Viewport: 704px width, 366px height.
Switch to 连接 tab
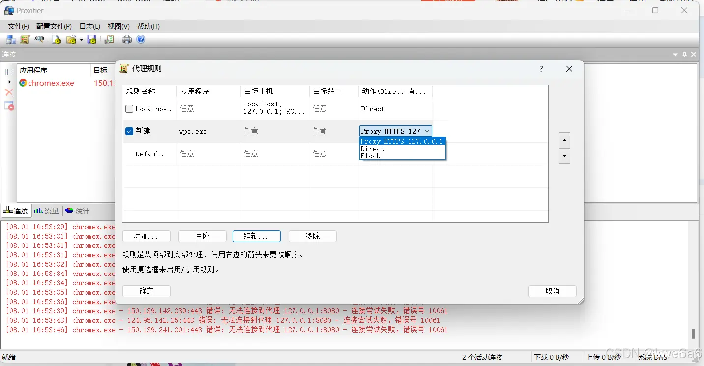(x=16, y=211)
